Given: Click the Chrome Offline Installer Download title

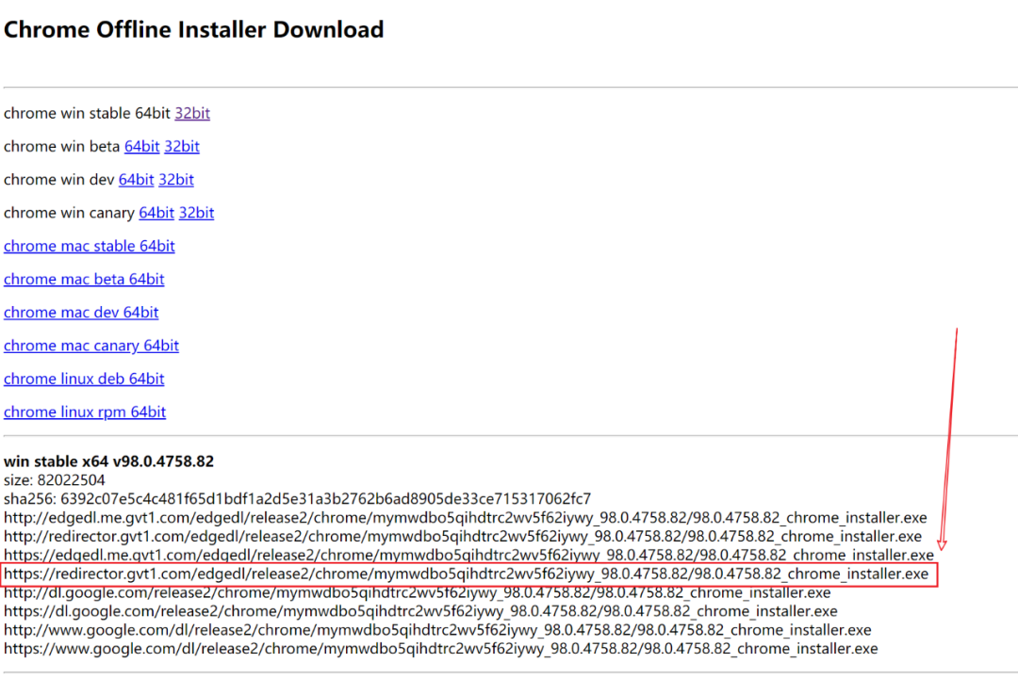Looking at the screenshot, I should point(193,30).
